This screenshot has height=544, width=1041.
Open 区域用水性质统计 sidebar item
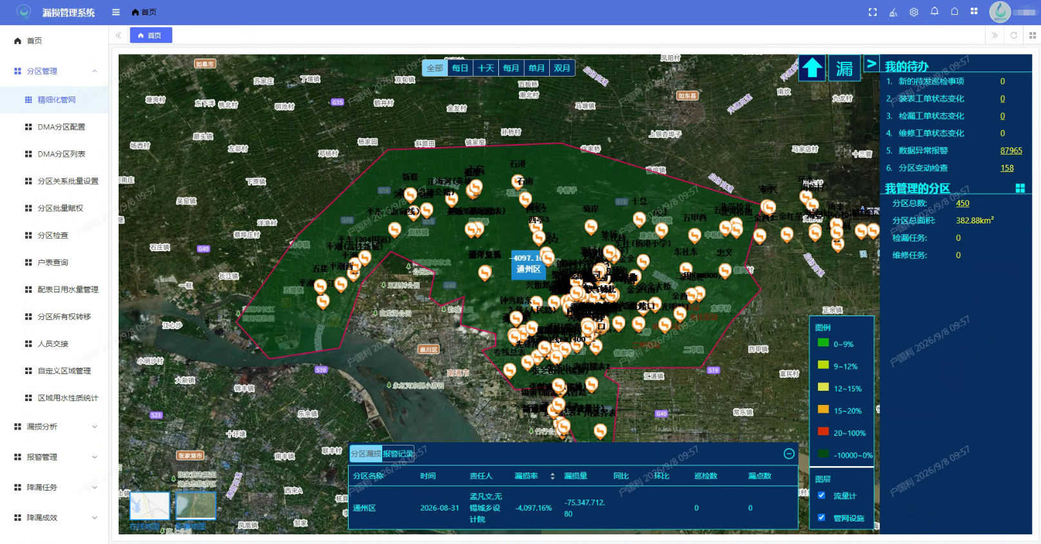point(54,397)
